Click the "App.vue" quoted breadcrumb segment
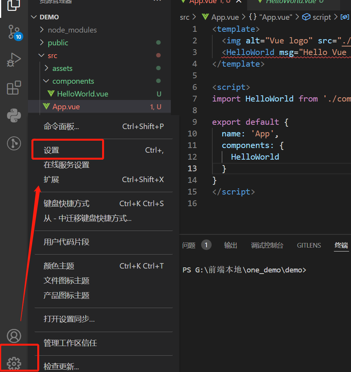This screenshot has width=351, height=372. pyautogui.click(x=276, y=17)
